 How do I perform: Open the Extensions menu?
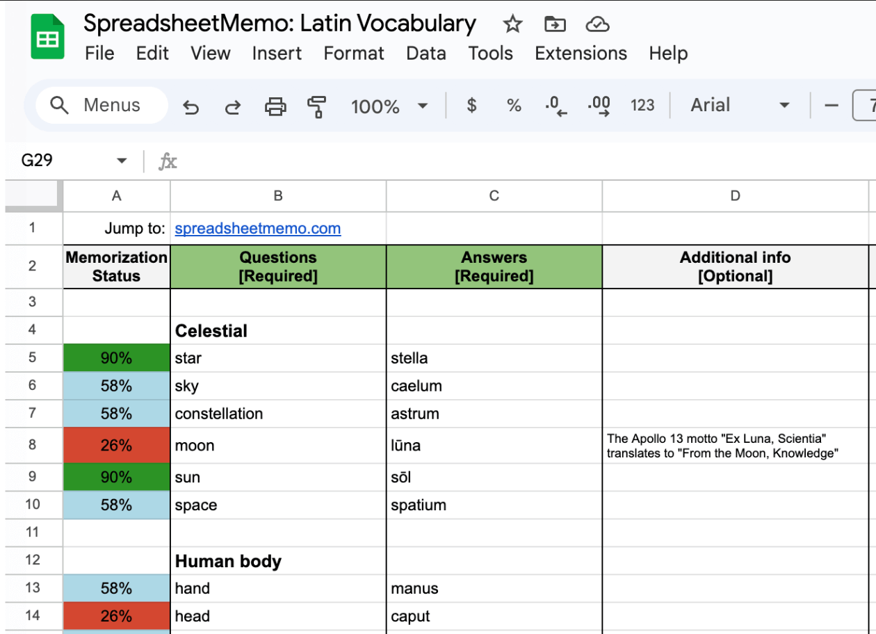click(581, 53)
